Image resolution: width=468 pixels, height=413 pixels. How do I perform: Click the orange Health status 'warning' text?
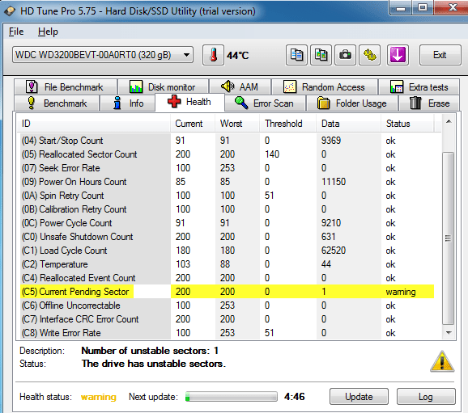coord(99,397)
